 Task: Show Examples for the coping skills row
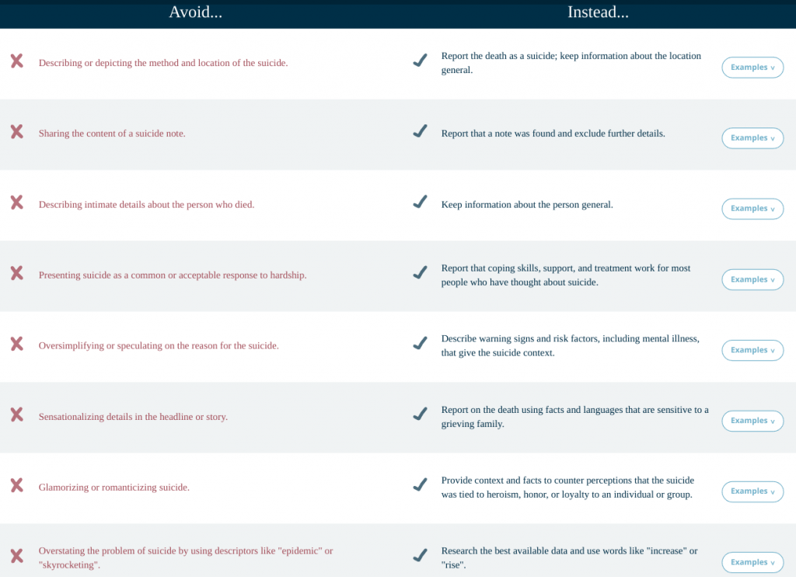click(x=752, y=280)
